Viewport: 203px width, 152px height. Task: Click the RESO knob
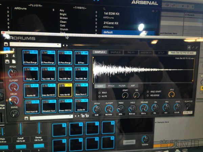[121, 108]
